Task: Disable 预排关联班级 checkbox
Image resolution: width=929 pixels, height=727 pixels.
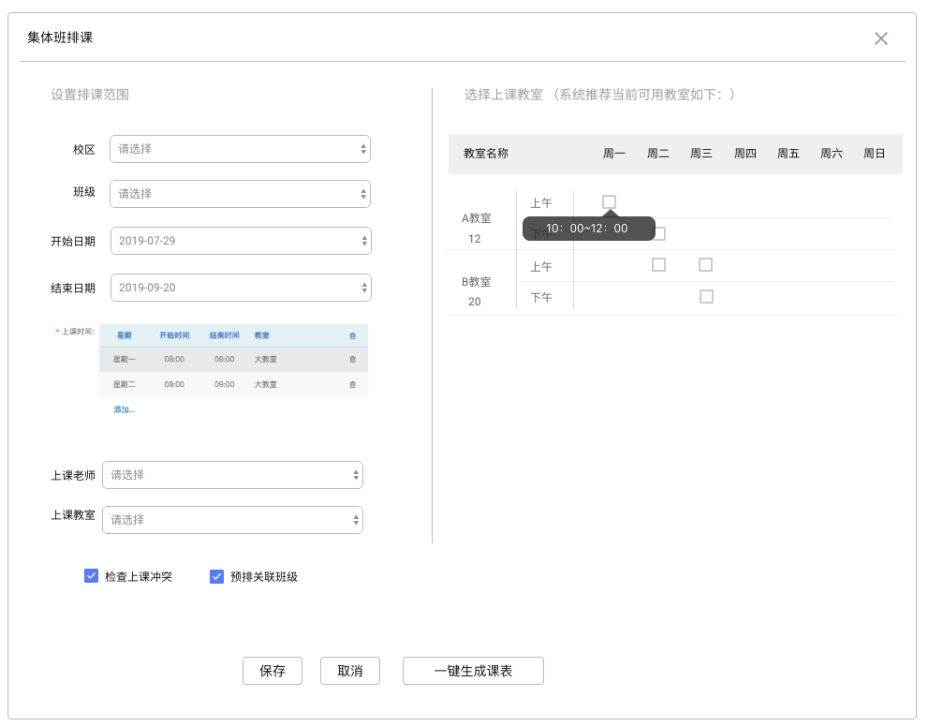Action: [217, 576]
